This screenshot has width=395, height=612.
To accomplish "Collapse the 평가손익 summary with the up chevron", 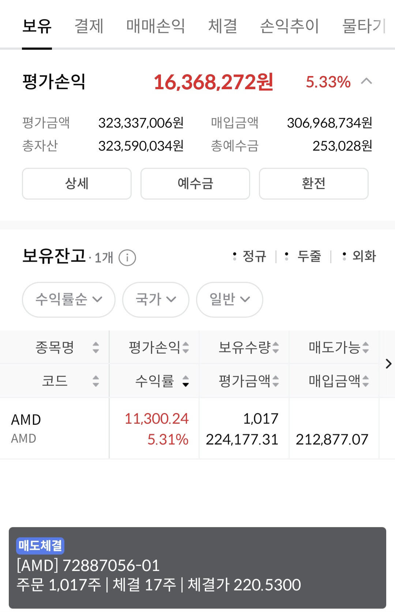I will click(366, 81).
